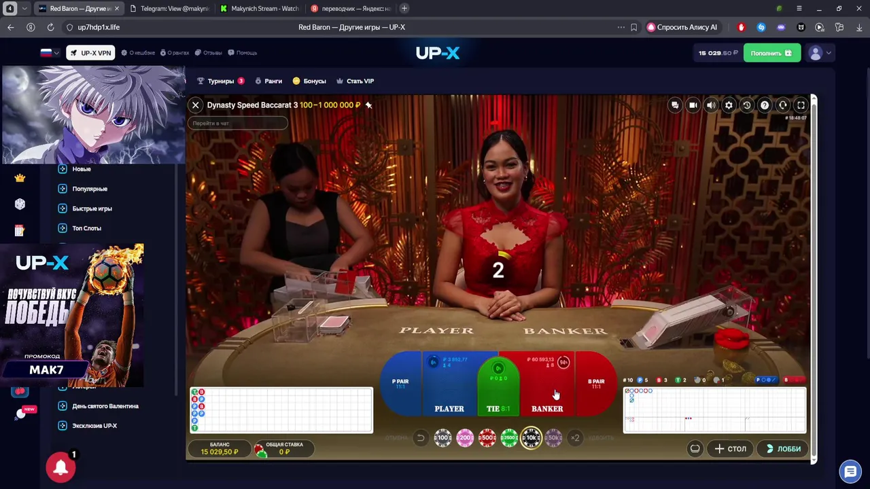Toggle Player prediction roadmap indicator
The width and height of the screenshot is (870, 489).
767,380
